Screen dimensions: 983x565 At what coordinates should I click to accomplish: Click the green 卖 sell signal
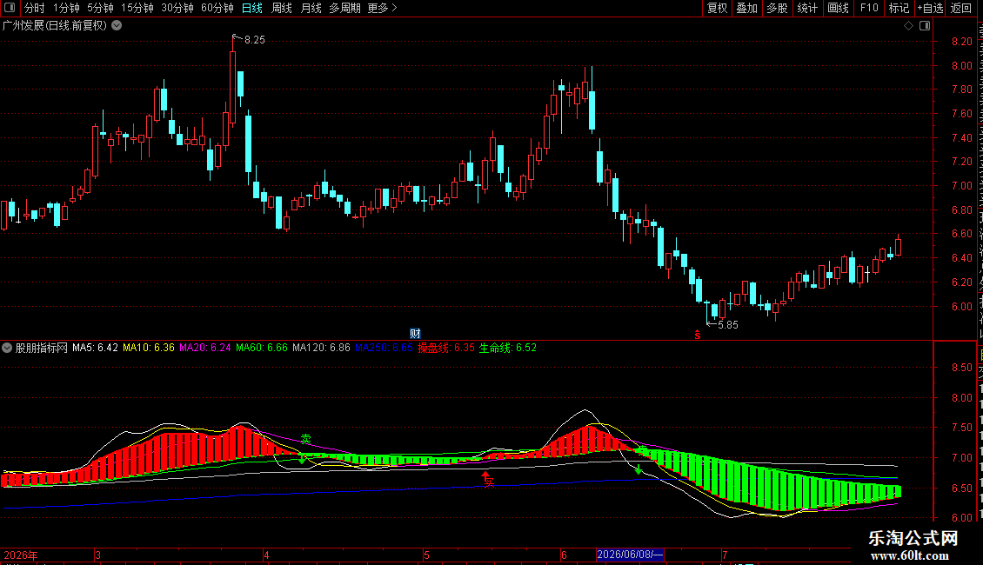point(306,439)
